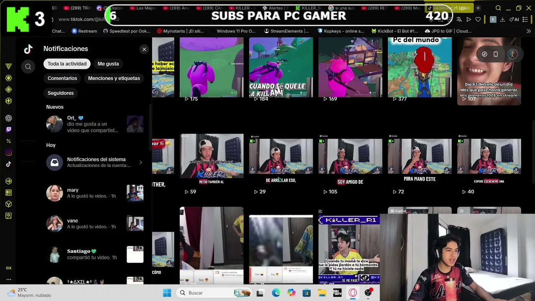Play the video with 59 views
The image size is (535, 301).
click(211, 165)
